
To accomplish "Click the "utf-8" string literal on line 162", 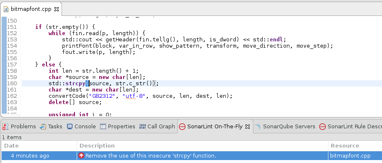I will [x=134, y=96].
